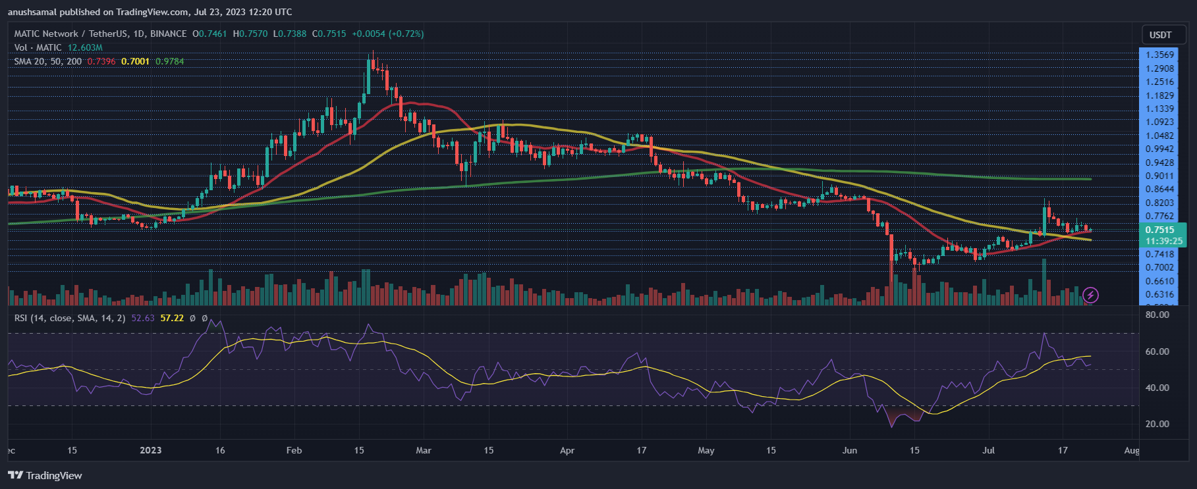Click the 2023 label on time axis

tap(151, 450)
